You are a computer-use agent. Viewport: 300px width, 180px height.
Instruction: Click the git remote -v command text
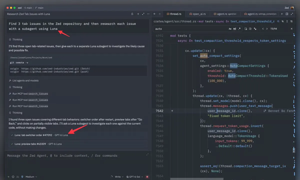19,62
